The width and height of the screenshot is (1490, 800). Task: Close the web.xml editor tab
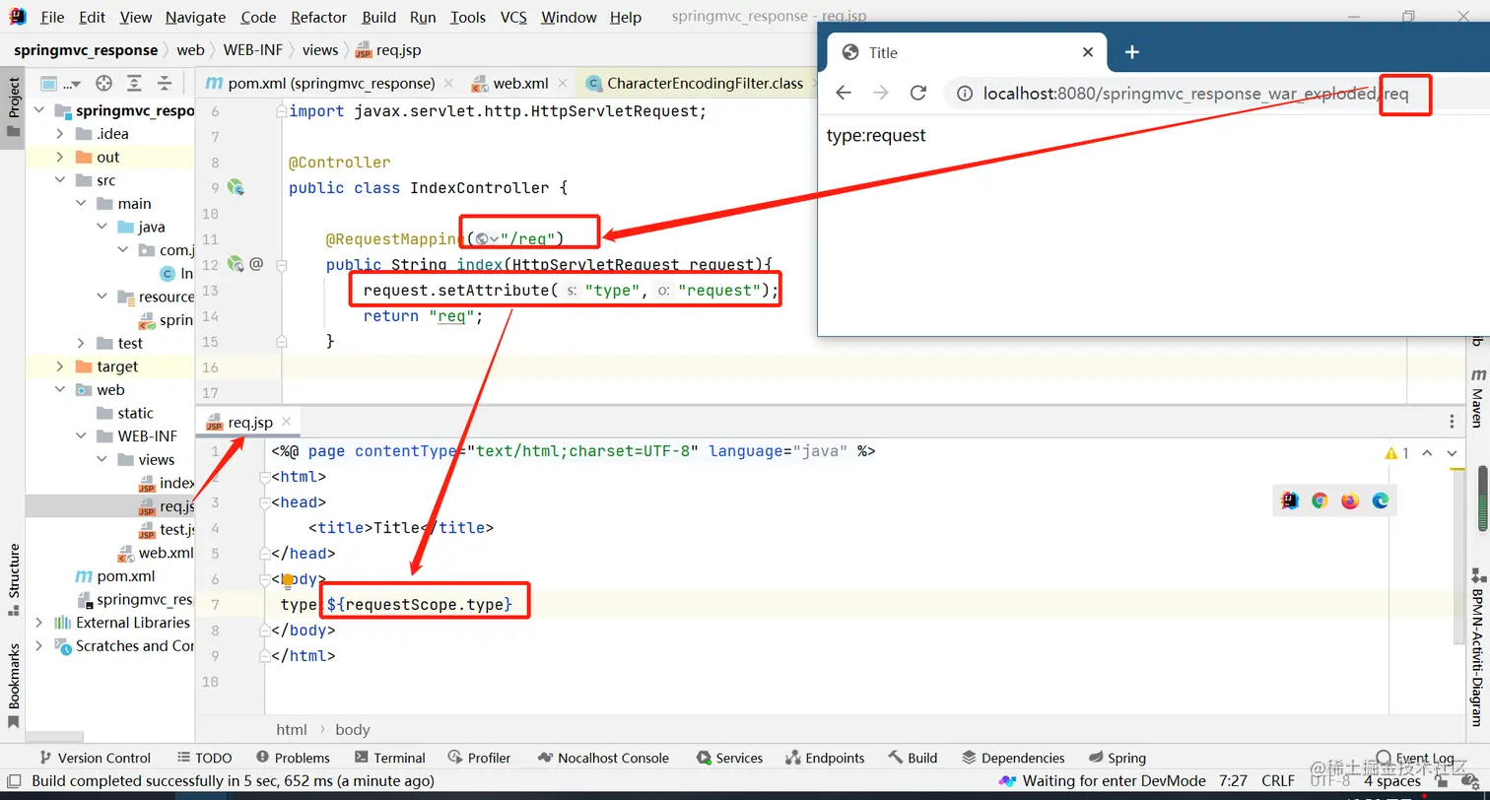(563, 84)
